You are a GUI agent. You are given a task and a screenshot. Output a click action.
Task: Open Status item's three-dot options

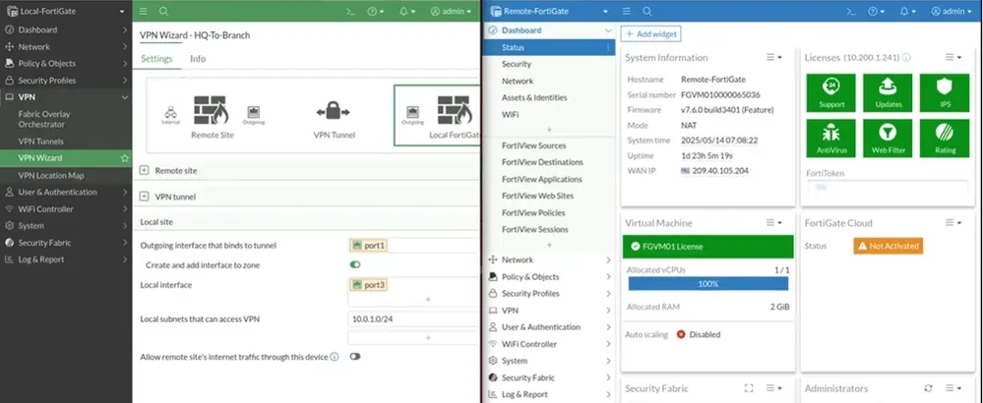coord(607,47)
